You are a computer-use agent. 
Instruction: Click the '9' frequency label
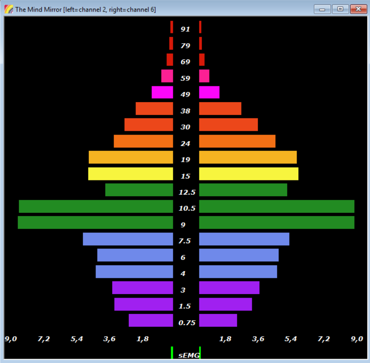183,225
